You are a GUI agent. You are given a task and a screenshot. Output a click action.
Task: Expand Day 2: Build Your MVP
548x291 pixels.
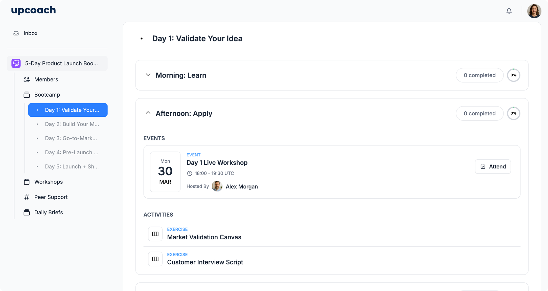pyautogui.click(x=72, y=124)
